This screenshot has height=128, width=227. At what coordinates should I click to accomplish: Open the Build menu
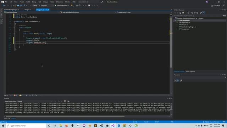click(x=28, y=2)
